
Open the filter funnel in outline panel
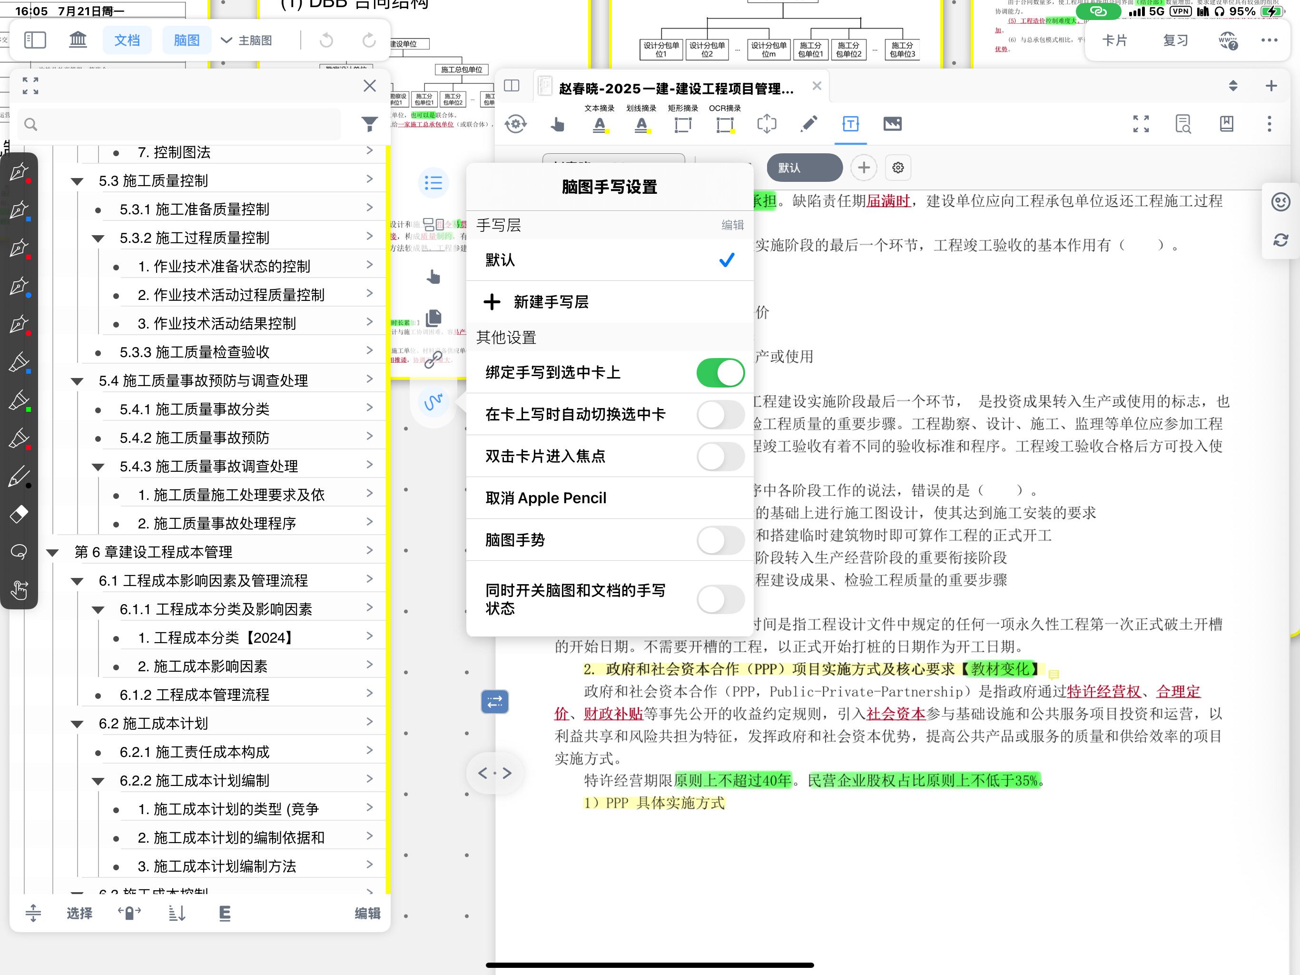370,124
